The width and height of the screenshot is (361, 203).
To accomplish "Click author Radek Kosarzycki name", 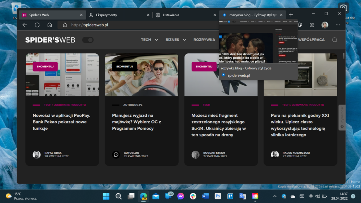I will [x=296, y=153].
